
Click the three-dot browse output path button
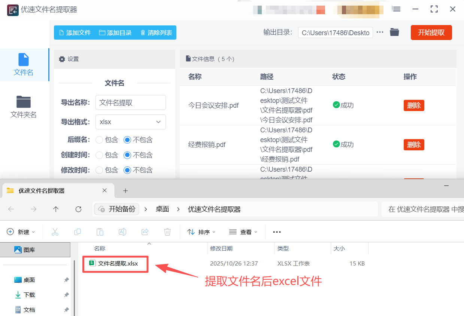[380, 32]
